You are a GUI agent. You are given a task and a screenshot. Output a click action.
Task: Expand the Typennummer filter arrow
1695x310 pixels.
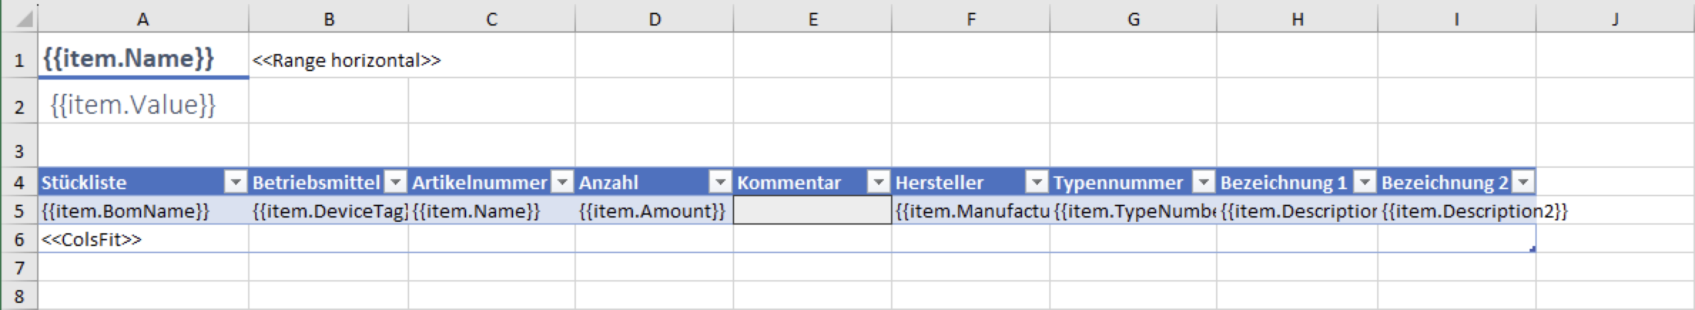pos(1204,183)
